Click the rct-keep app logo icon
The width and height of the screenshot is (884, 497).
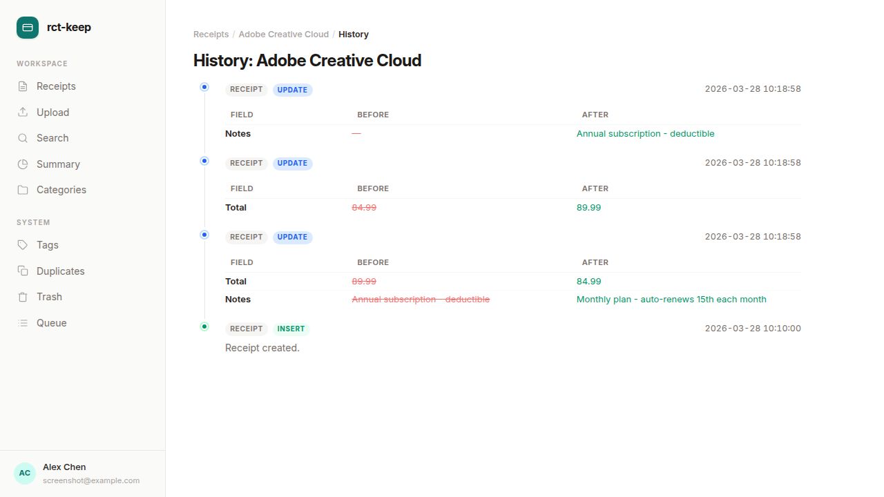[x=27, y=27]
